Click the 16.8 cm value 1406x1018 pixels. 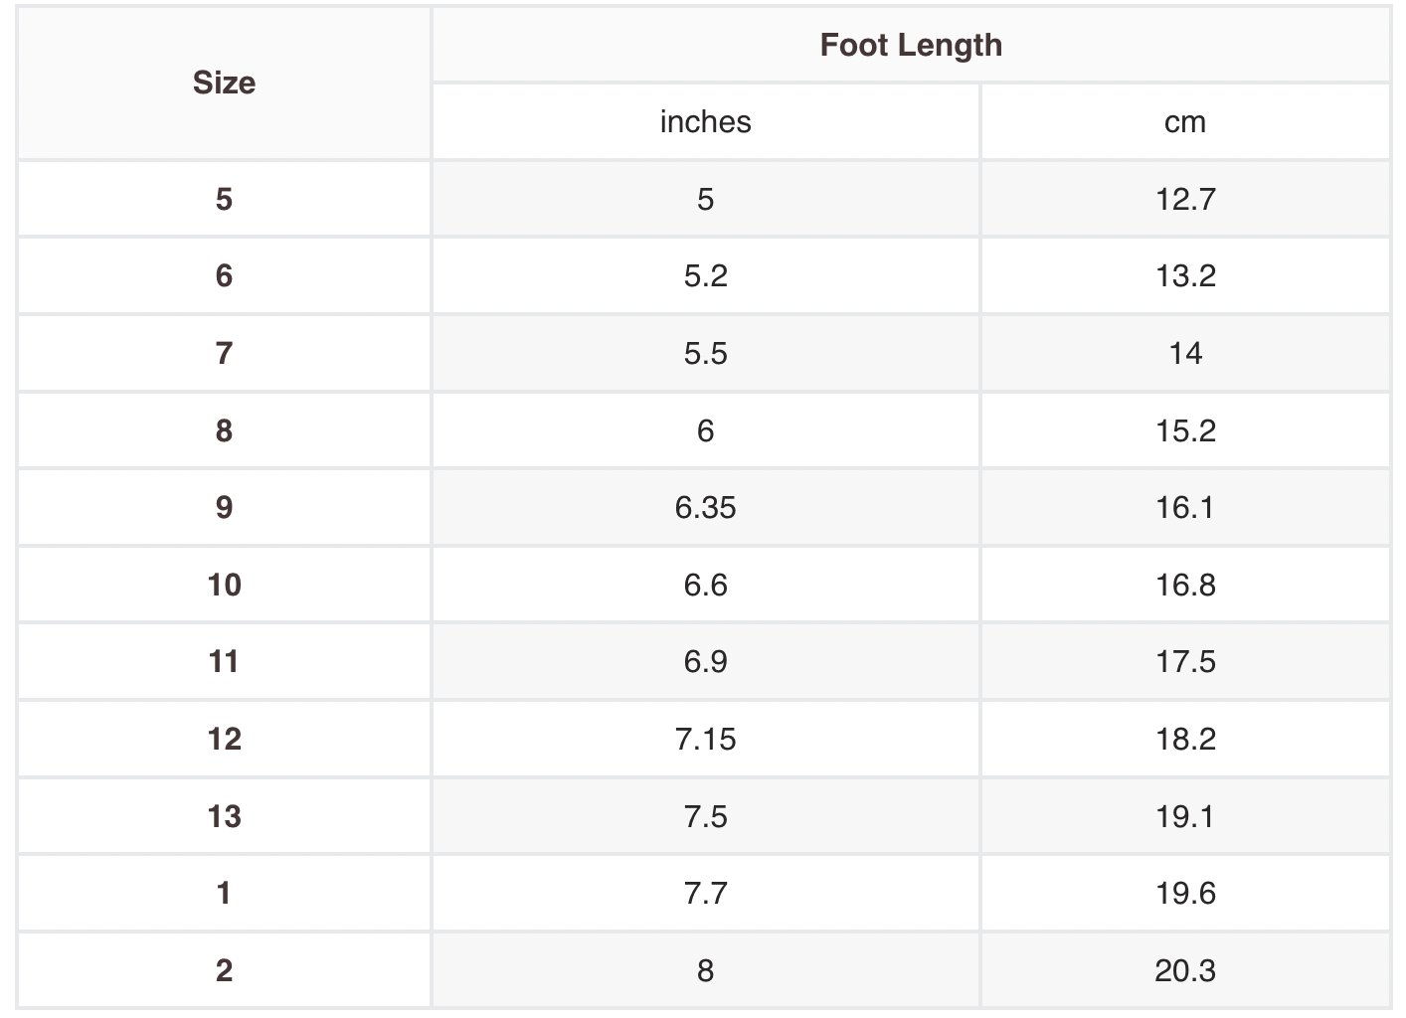(x=1185, y=585)
